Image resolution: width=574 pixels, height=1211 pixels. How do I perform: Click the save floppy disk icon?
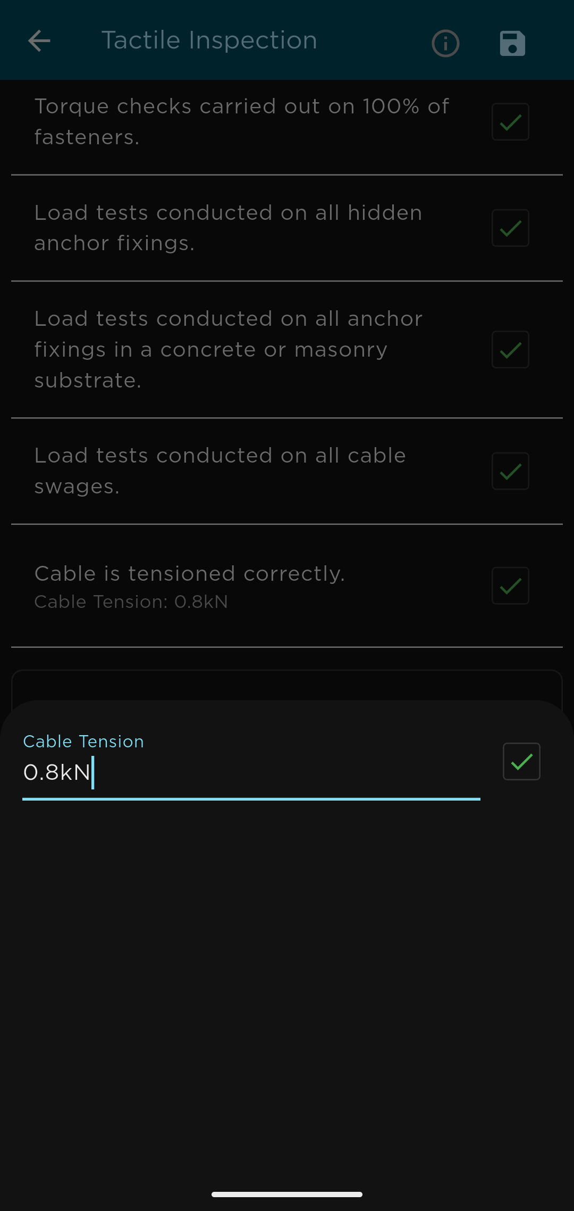512,43
